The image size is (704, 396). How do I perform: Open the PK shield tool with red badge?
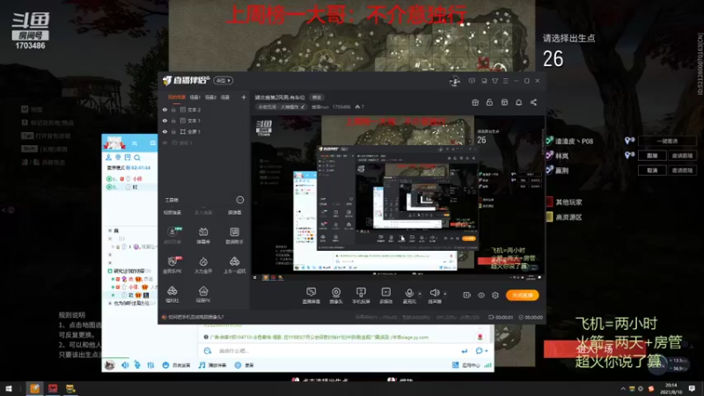(172, 265)
